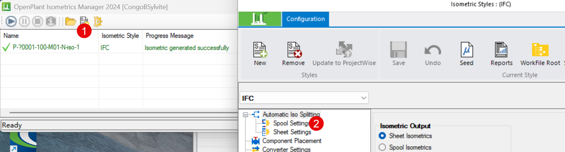Image resolution: width=565 pixels, height=152 pixels.
Task: Switch to the Configuration tab
Action: point(305,19)
